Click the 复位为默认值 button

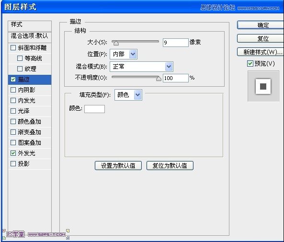[x=170, y=165]
